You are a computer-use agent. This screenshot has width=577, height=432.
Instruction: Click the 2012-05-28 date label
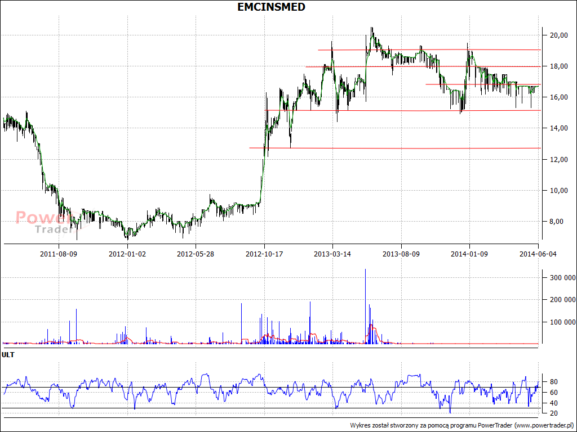(x=196, y=254)
